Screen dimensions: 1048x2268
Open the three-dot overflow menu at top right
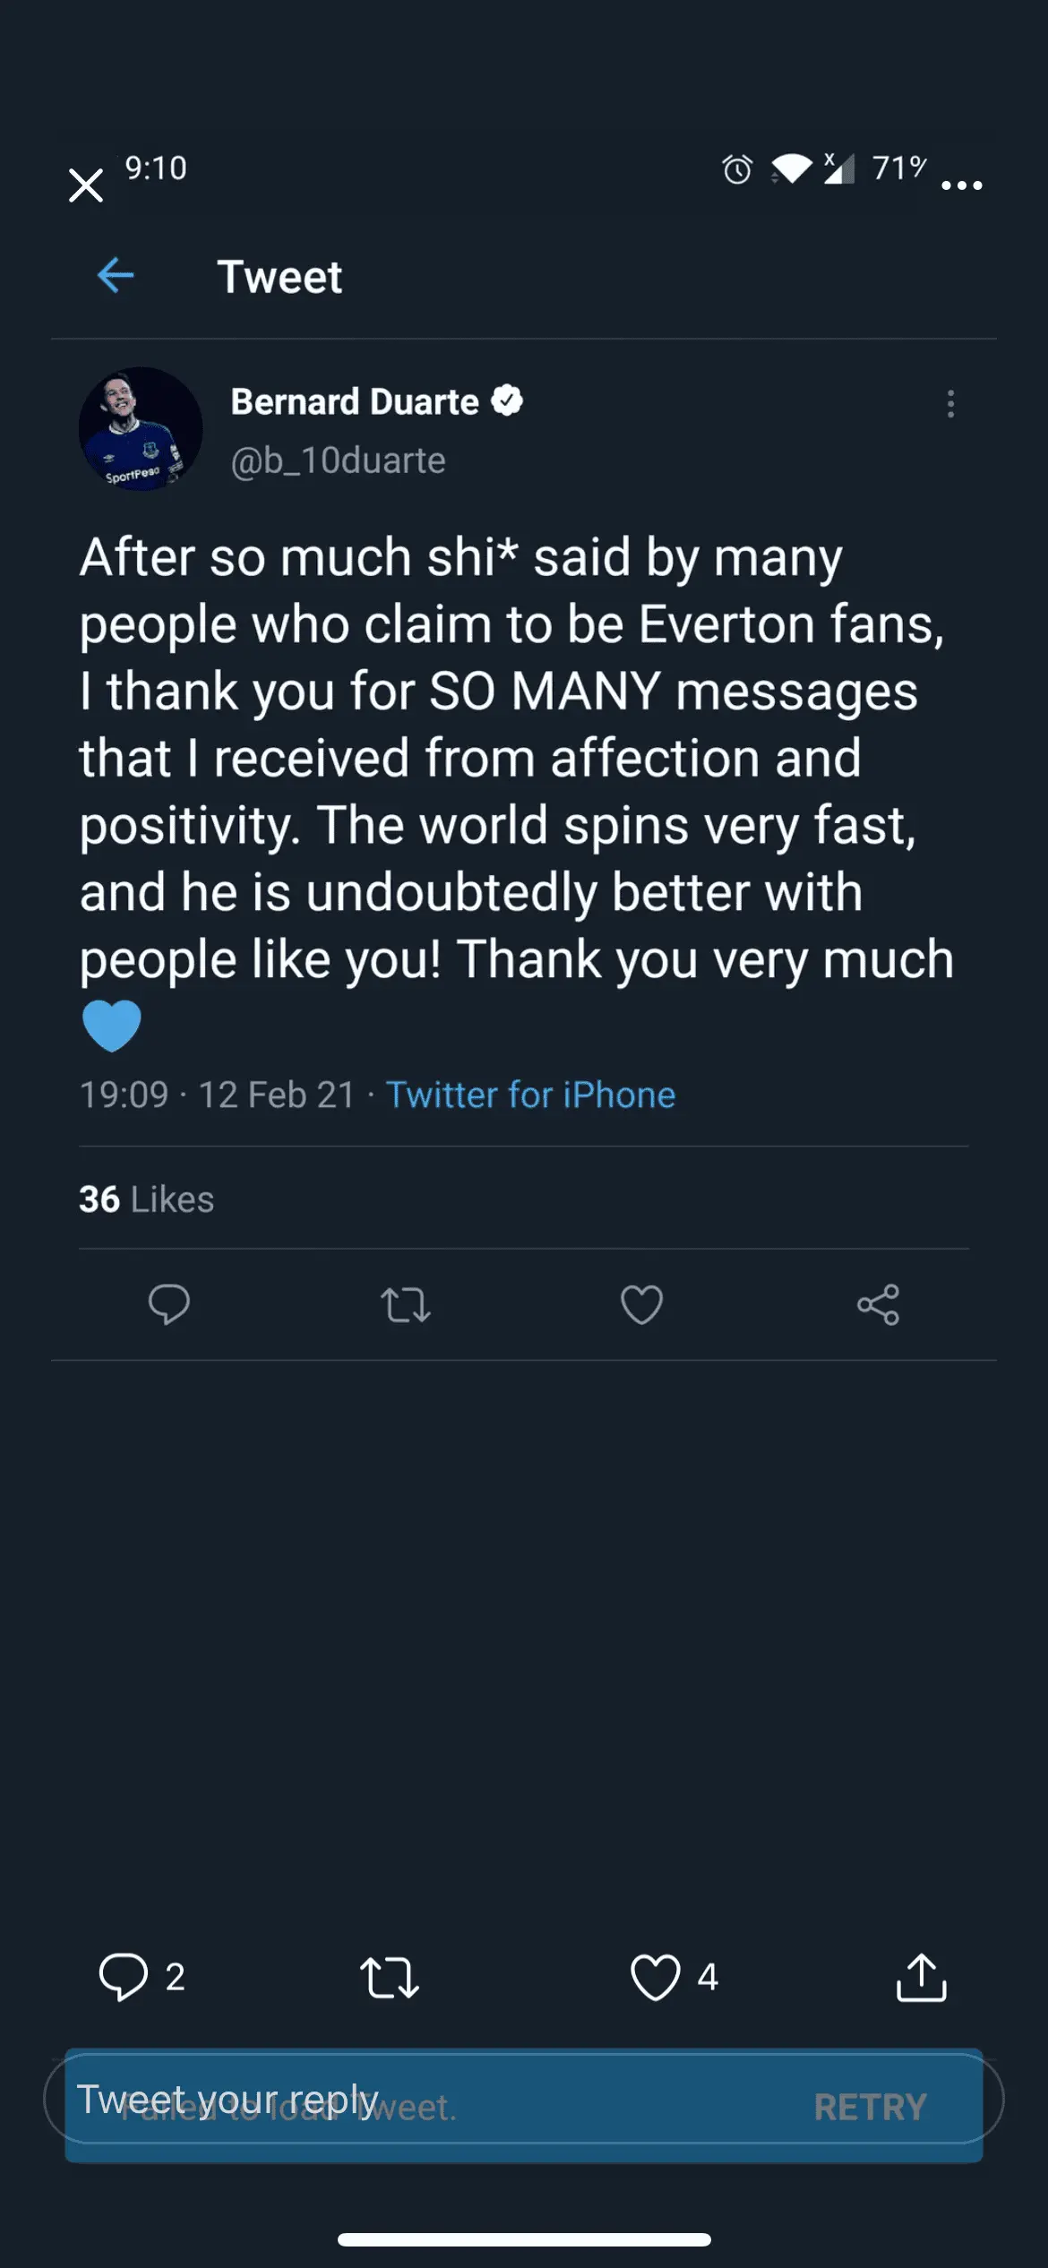962,185
